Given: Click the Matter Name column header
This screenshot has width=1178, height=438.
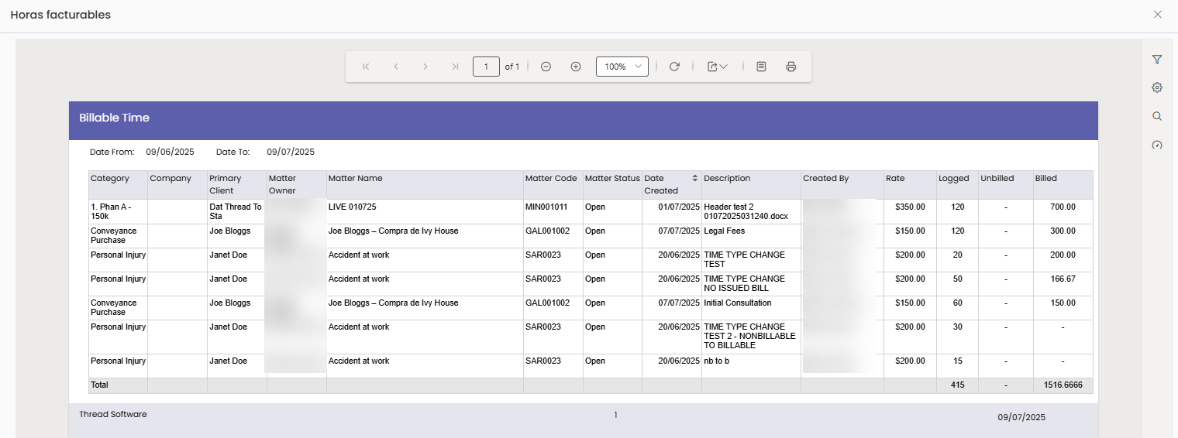Looking at the screenshot, I should click(425, 185).
